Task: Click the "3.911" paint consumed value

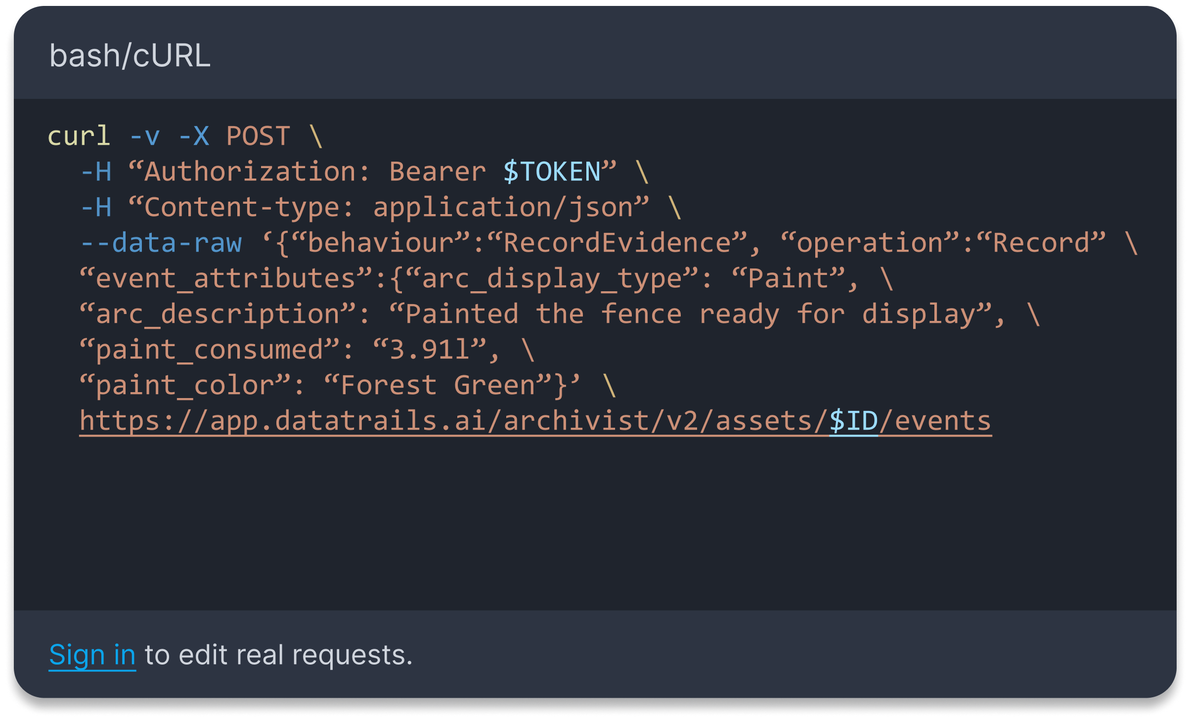Action: pyautogui.click(x=430, y=350)
